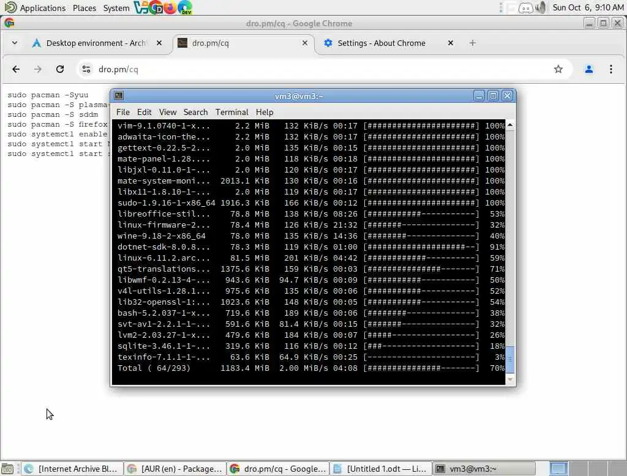Image resolution: width=627 pixels, height=476 pixels.
Task: Open terminal Search menu
Action: (x=195, y=113)
